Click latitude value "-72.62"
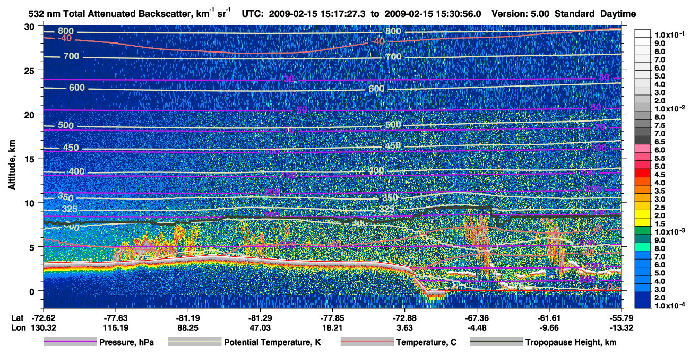This screenshot has height=354, width=690. click(43, 318)
